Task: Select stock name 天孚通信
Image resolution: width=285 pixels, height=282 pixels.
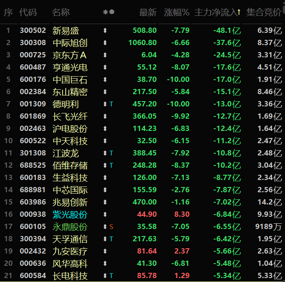Action: tap(70, 239)
